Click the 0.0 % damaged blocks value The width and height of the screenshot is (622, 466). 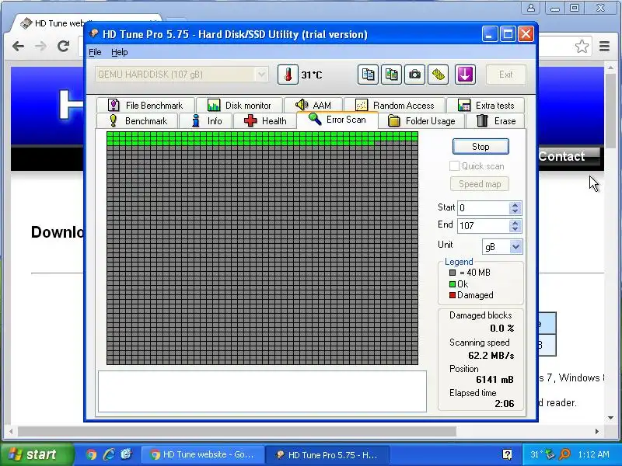point(501,329)
